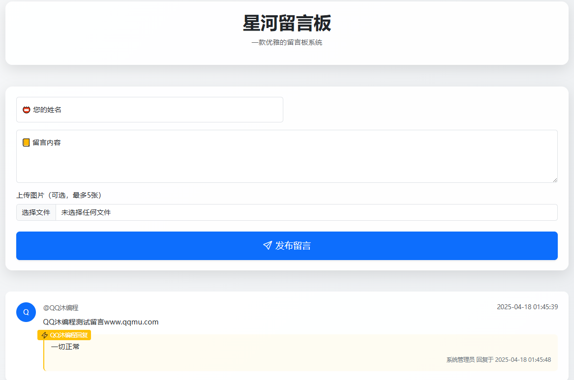The width and height of the screenshot is (574, 380).
Task: Click the lightning icon in QQ沐编程回复 badge
Action: (x=45, y=335)
